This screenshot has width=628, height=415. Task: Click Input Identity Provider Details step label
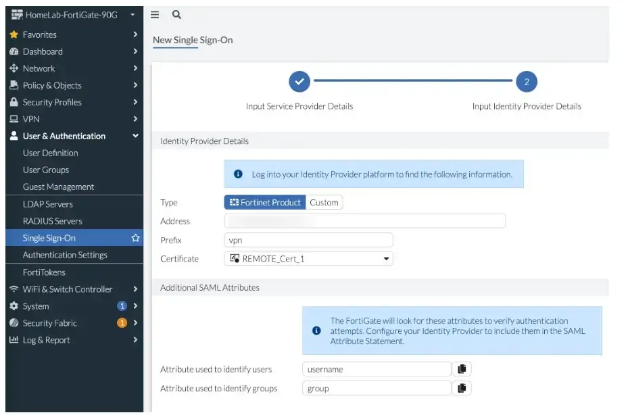coord(527,106)
